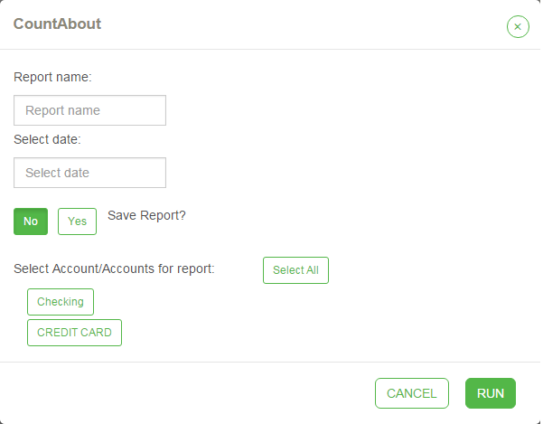Click the CountAbout dialog title
The height and width of the screenshot is (424, 543).
pos(57,24)
